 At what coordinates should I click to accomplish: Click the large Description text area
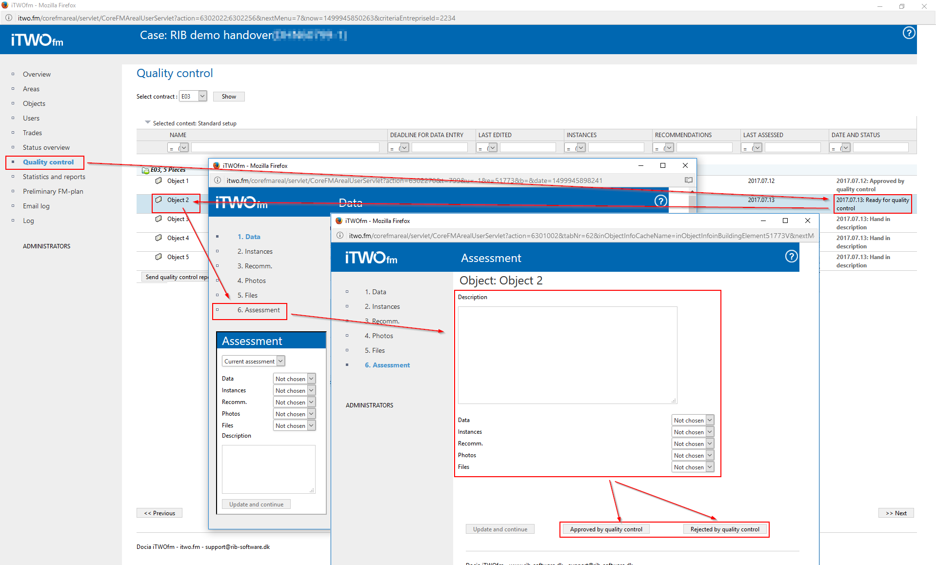point(567,355)
